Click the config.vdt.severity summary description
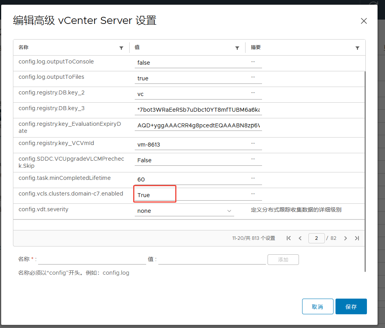The height and width of the screenshot is (328, 385). (x=296, y=210)
